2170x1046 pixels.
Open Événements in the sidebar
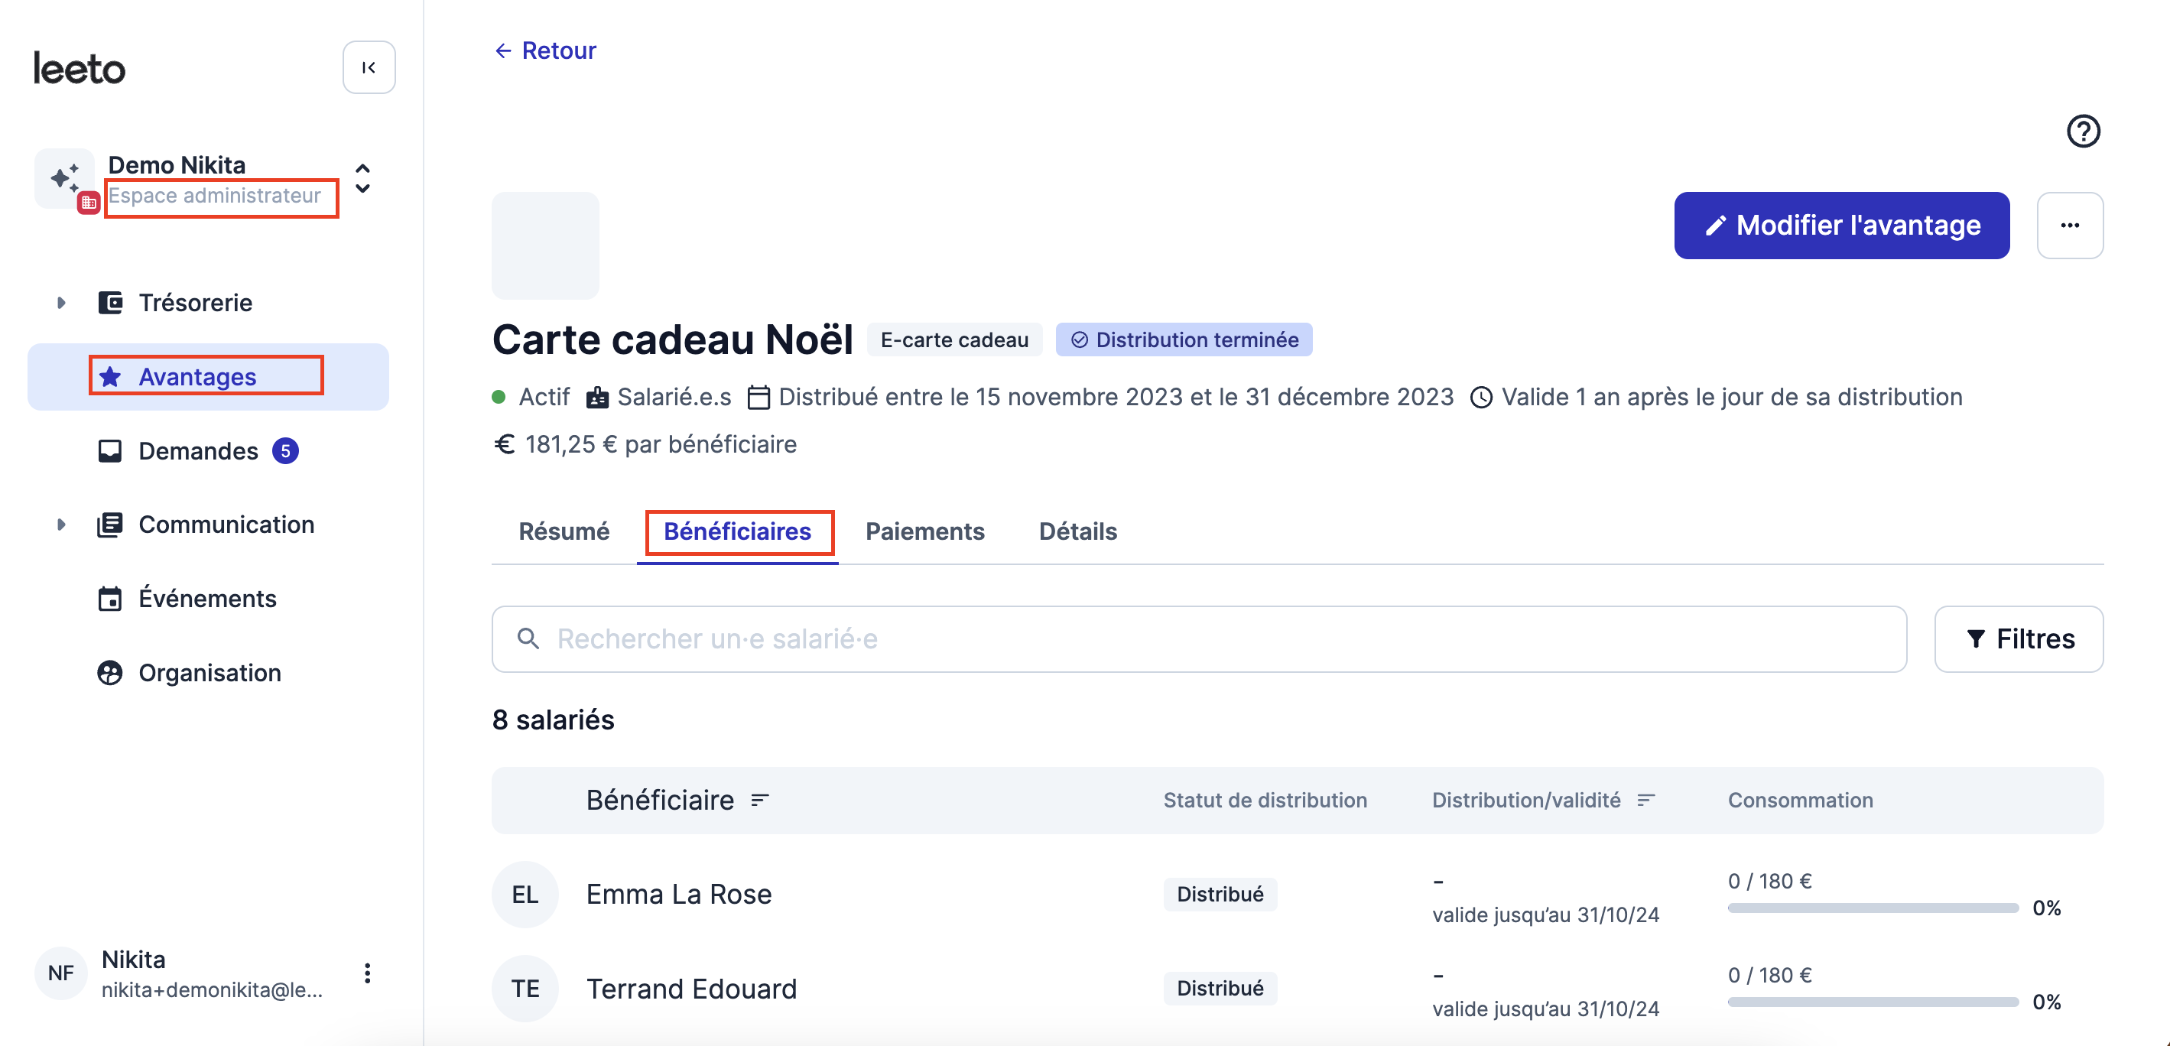click(208, 599)
